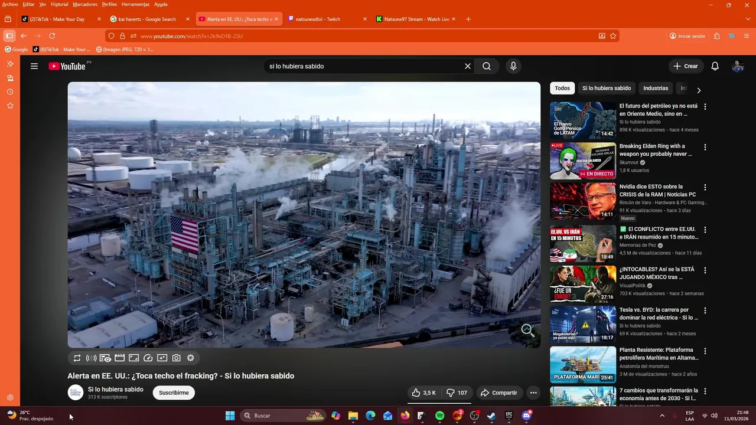Image resolution: width=756 pixels, height=425 pixels.
Task: Go to YouTube home via logo
Action: click(67, 66)
